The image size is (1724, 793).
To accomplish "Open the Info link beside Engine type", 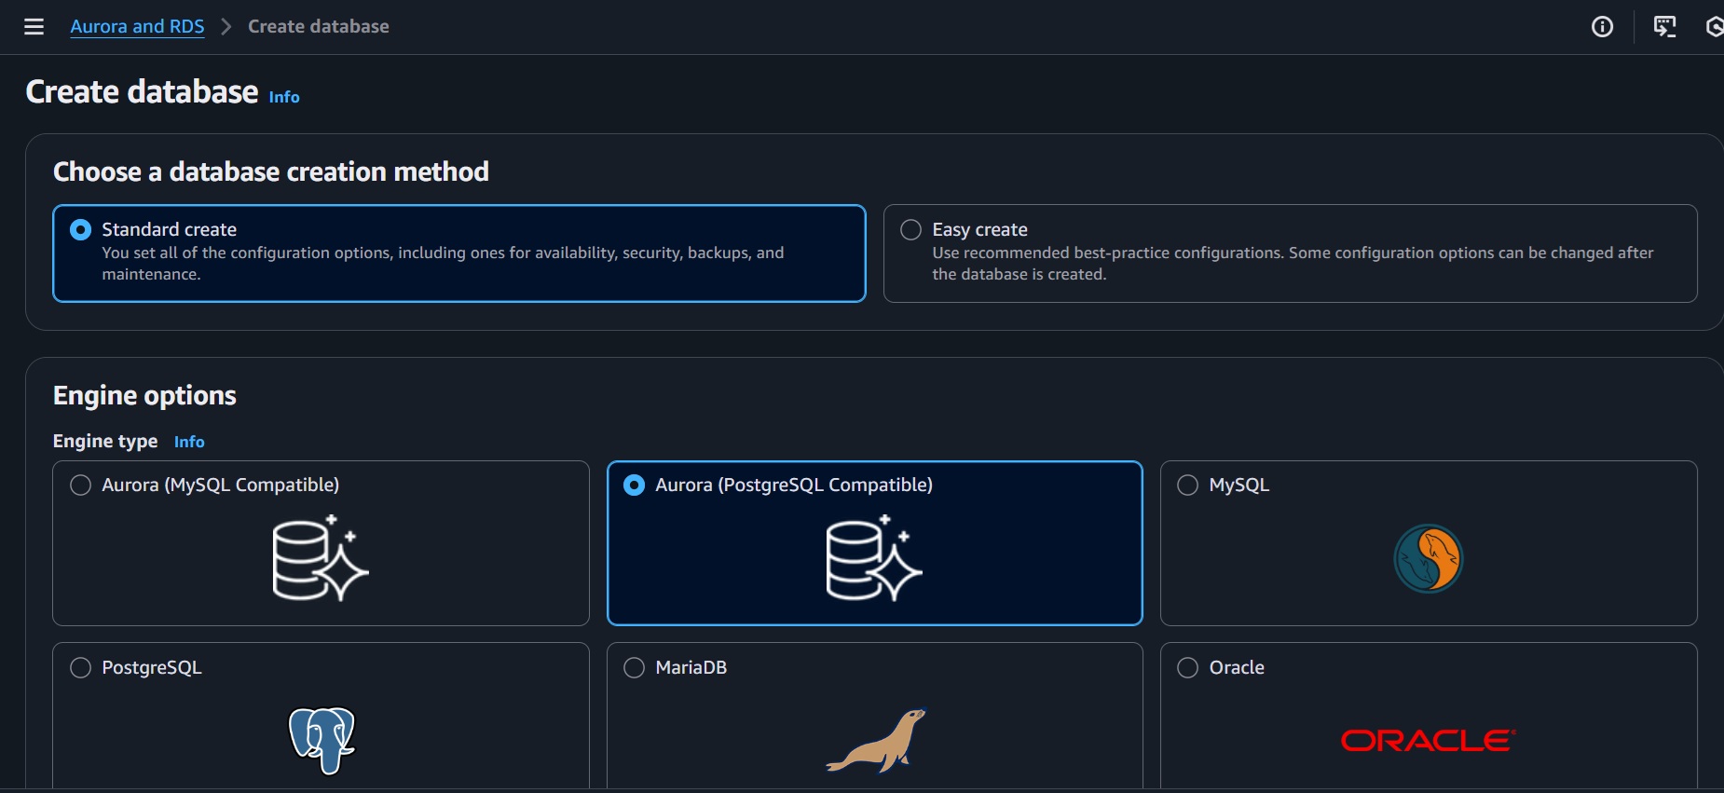I will 189,442.
